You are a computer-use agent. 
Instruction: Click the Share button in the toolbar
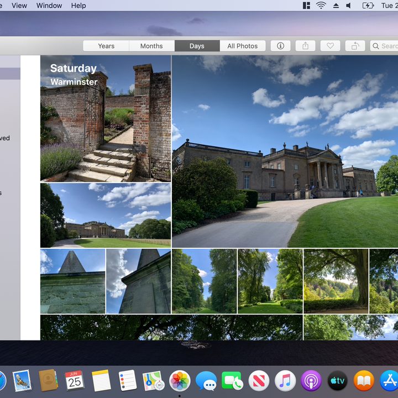tap(305, 46)
